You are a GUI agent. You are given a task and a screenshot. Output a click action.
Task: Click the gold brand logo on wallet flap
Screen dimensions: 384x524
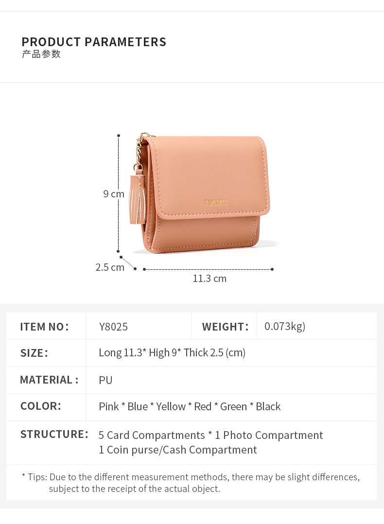pyautogui.click(x=216, y=203)
